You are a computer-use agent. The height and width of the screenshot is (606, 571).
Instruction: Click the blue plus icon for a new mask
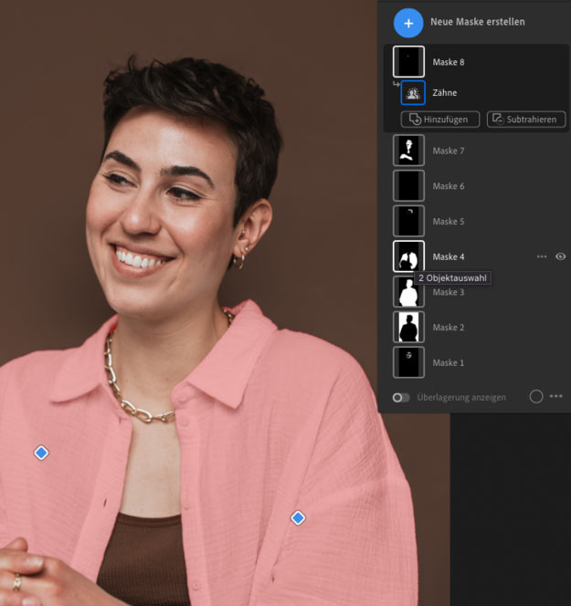[408, 22]
